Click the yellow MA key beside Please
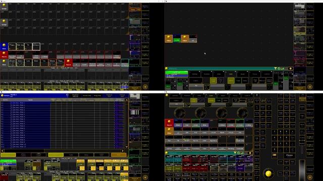Screen dimensions: 323x181 (x=275, y=155)
